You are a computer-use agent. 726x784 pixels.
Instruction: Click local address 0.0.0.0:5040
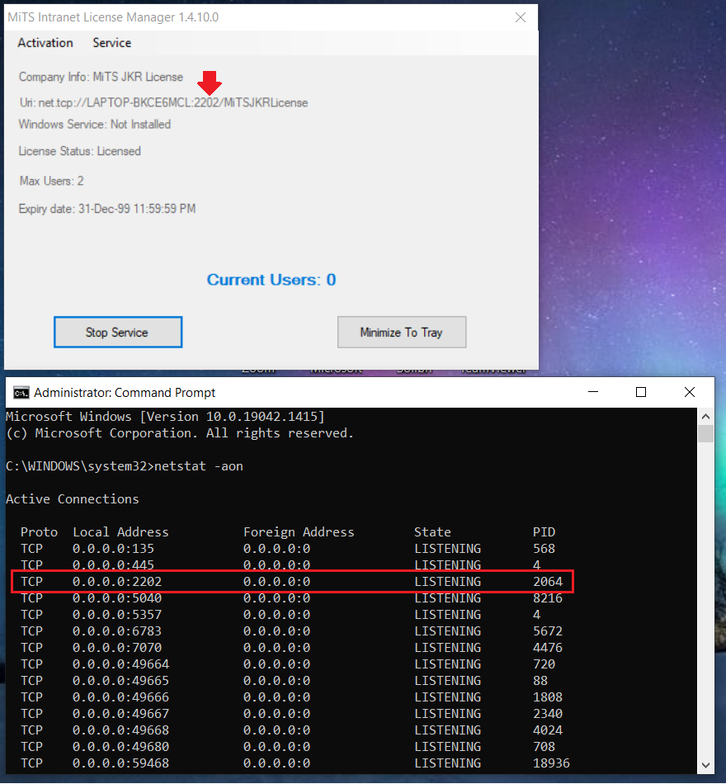117,598
